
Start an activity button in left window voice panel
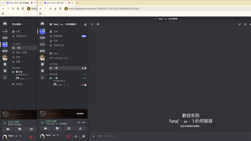click(31, 129)
